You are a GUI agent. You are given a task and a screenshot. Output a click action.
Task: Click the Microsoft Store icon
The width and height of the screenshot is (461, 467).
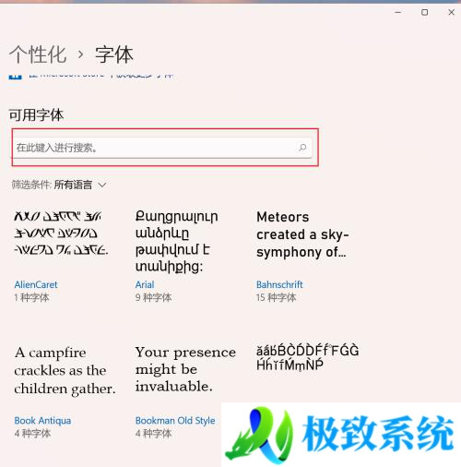pos(15,76)
